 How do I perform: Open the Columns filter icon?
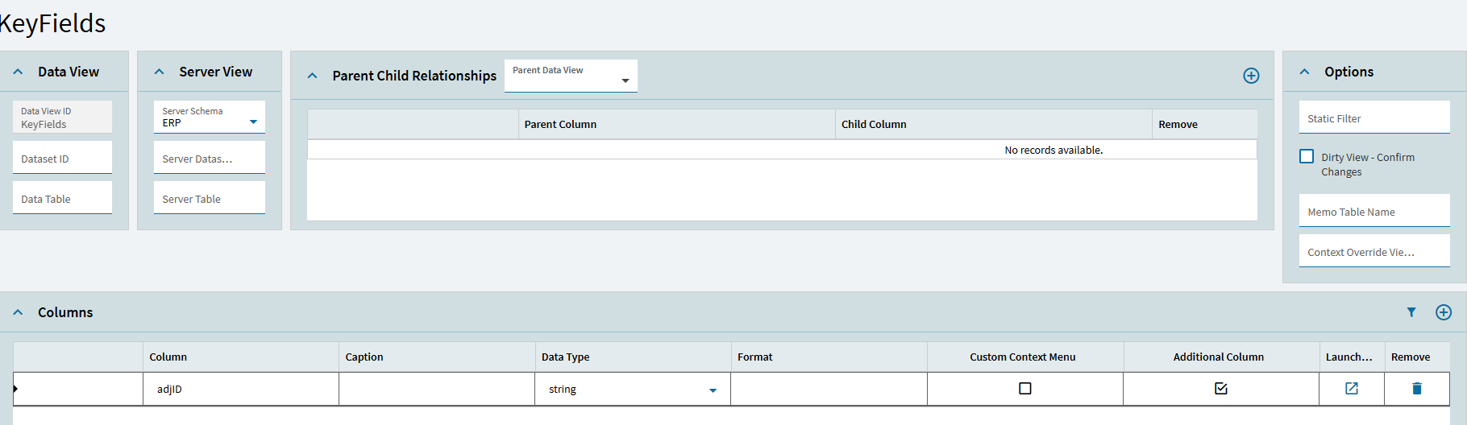(x=1411, y=312)
